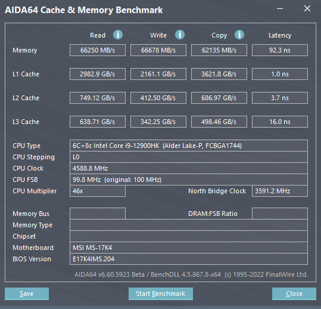
Task: Click the L1 Cache Read value 2982.9 GB/s
Action: tap(98, 74)
